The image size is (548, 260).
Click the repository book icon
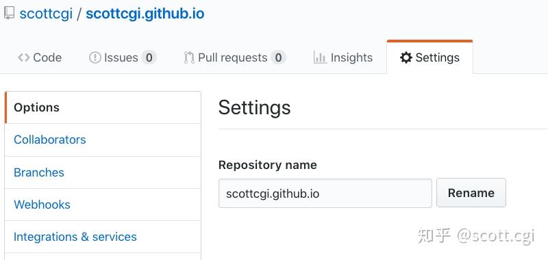pos(9,13)
